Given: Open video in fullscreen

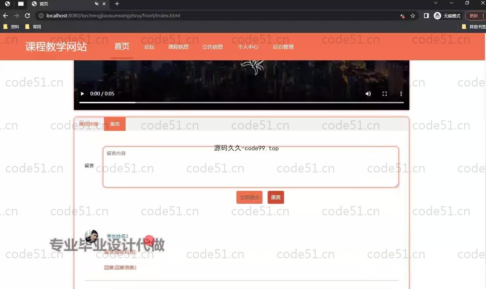Looking at the screenshot, I should point(385,94).
